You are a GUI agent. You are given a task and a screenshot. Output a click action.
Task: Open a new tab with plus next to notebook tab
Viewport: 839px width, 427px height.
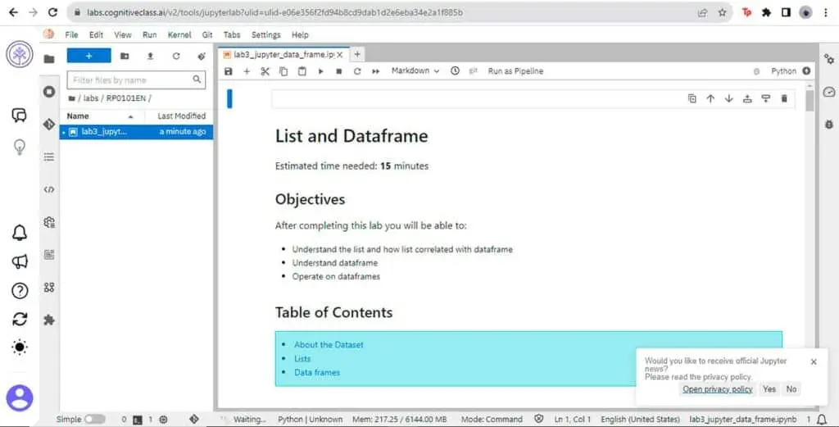[x=357, y=54]
